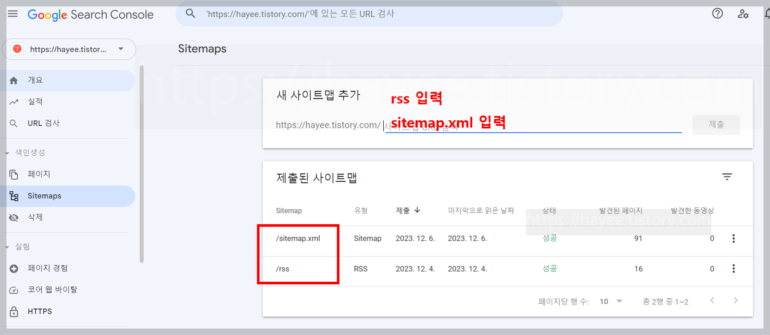770x335 pixels.
Task: Click the pages icon beside 페이지
Action: point(14,174)
